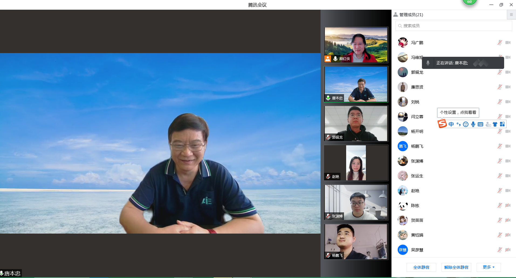The width and height of the screenshot is (516, 278).
Task: Open the Sogou soft keyboard icon
Action: [x=480, y=124]
